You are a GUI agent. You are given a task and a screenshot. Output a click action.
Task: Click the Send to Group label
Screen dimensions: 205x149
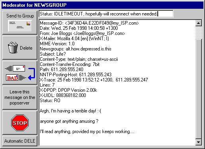pos(20,16)
